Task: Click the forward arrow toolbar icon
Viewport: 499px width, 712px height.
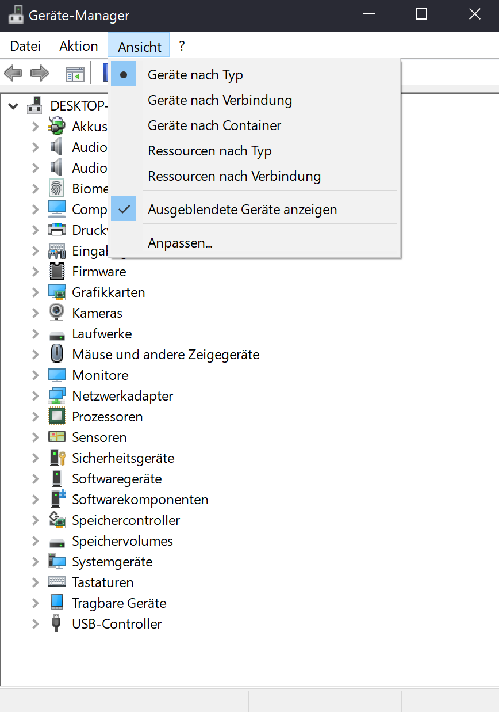Action: tap(39, 73)
